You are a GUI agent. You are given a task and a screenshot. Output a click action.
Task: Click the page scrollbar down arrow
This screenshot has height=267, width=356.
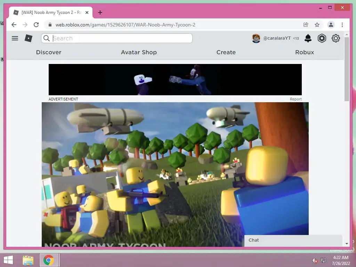347,244
